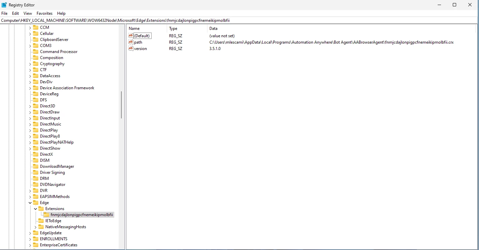
Task: Open the View menu
Action: [28, 13]
